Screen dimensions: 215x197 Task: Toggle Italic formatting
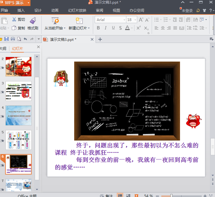point(106,28)
